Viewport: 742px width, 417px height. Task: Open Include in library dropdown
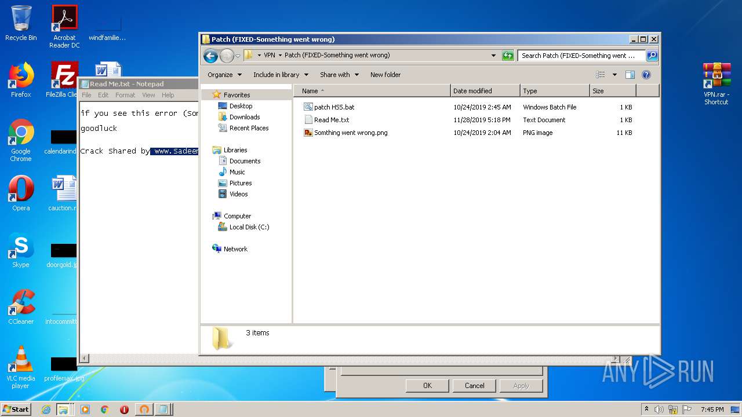coord(281,75)
